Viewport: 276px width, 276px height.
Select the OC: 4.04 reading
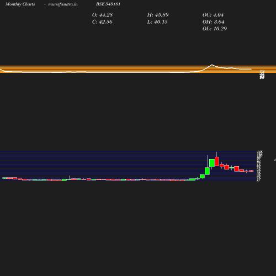pyautogui.click(x=213, y=15)
